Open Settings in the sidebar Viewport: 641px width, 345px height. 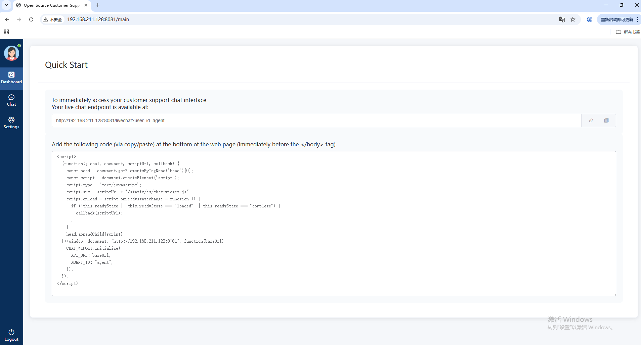[11, 123]
